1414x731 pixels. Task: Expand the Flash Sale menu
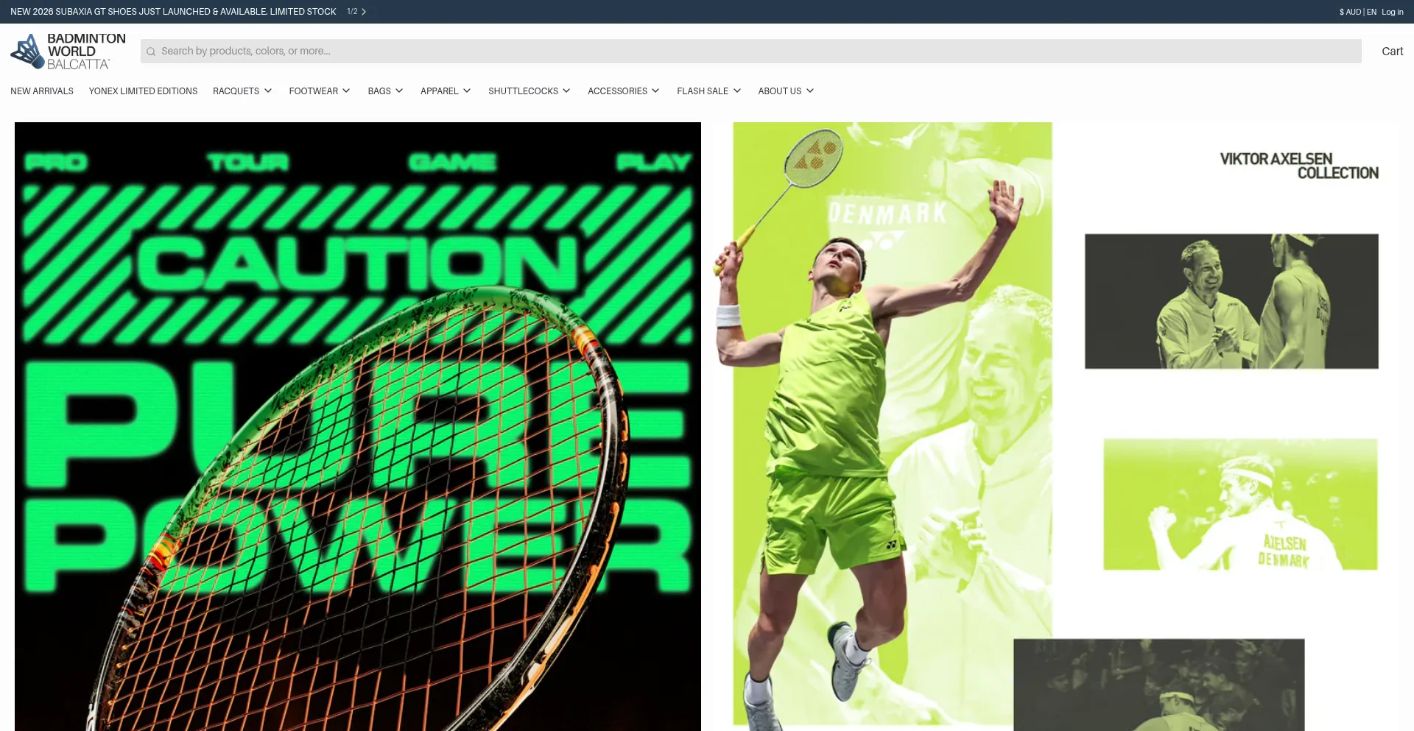point(708,91)
